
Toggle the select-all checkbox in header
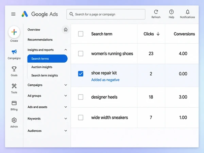tap(81, 34)
